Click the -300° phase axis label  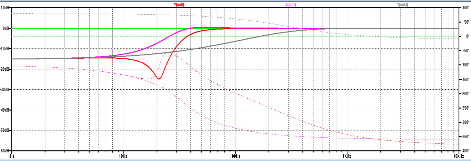[465, 122]
